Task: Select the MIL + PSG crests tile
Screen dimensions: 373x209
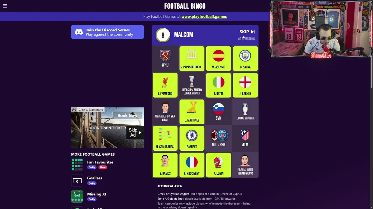Action: (219, 138)
